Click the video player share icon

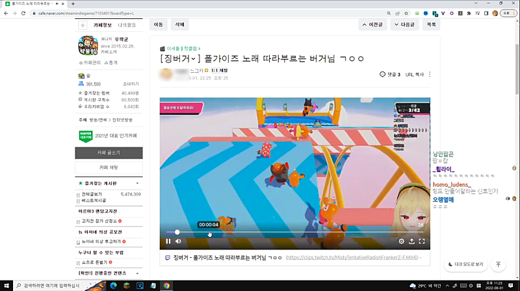(411, 242)
